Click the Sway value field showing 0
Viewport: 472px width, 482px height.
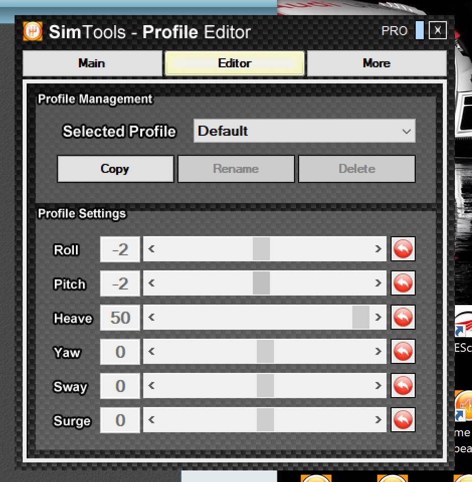coord(120,386)
